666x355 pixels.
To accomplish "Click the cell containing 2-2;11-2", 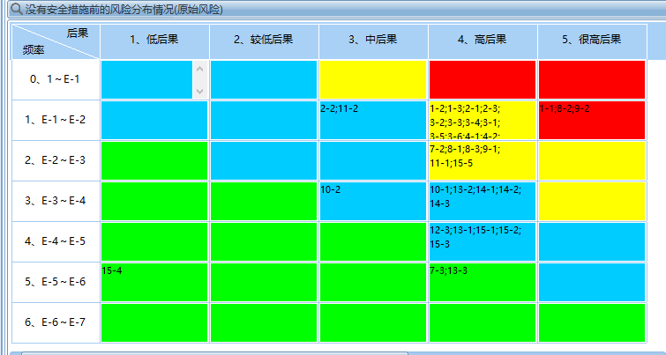I will (x=373, y=120).
